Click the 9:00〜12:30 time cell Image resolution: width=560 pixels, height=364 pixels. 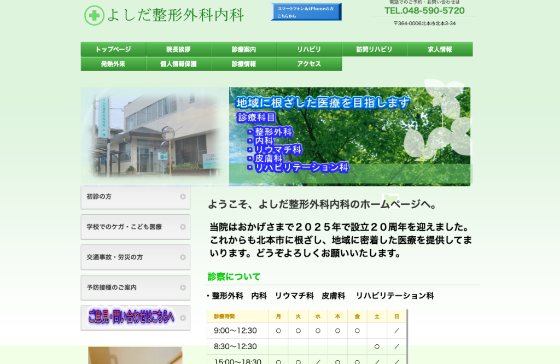tap(237, 331)
